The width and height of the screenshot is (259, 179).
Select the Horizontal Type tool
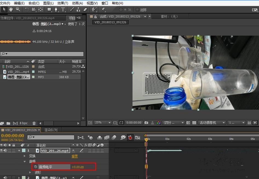pos(63,10)
